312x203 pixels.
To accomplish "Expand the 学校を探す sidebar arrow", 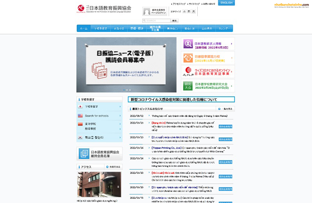I will coord(120,107).
